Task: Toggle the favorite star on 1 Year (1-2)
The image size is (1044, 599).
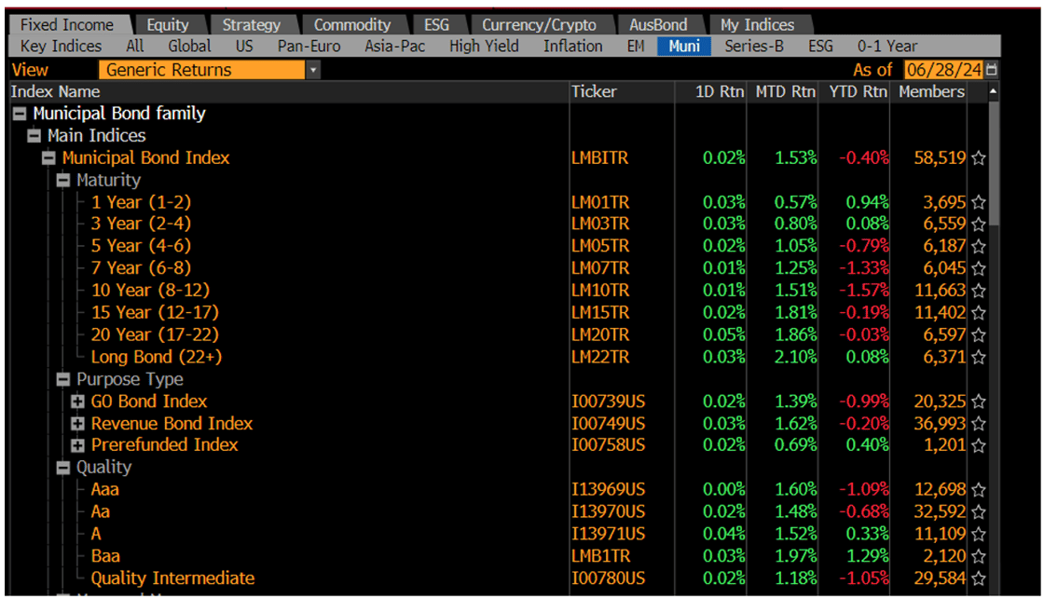Action: (979, 202)
